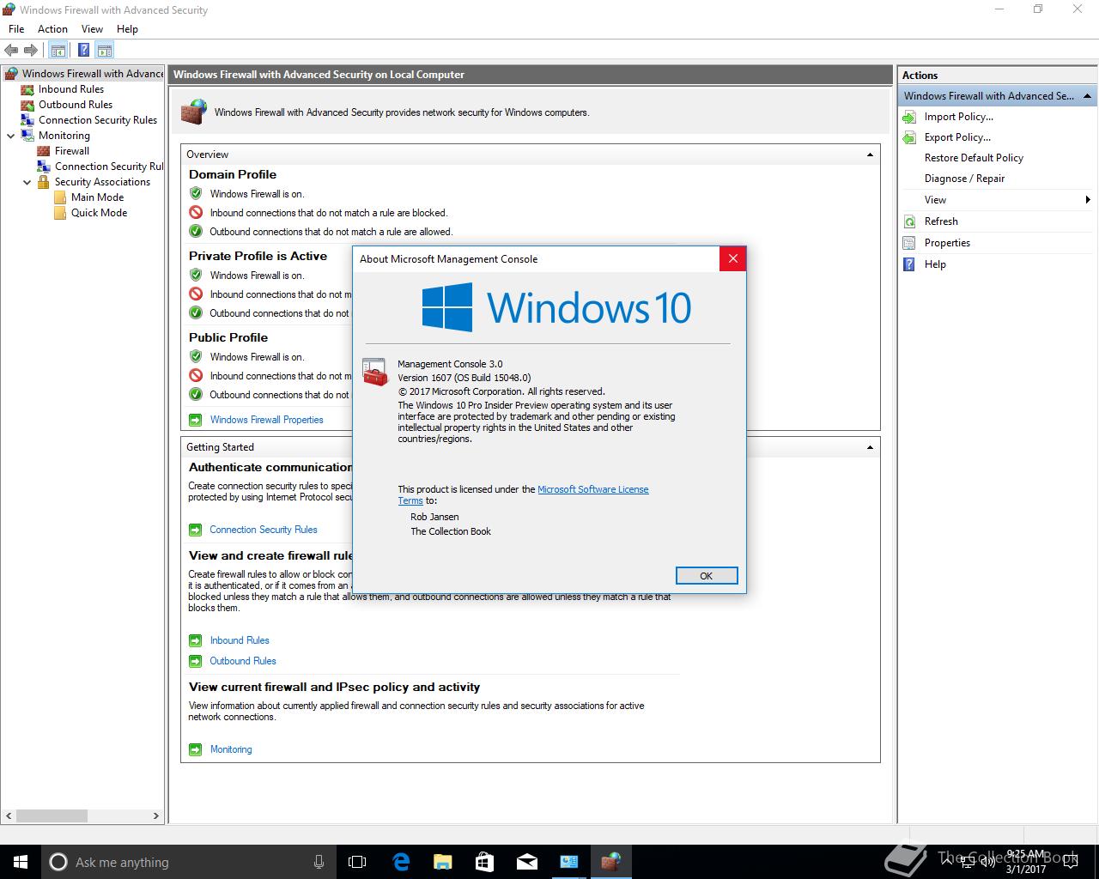Open Microsoft Software License Terms link
The image size is (1099, 879).
tap(593, 489)
